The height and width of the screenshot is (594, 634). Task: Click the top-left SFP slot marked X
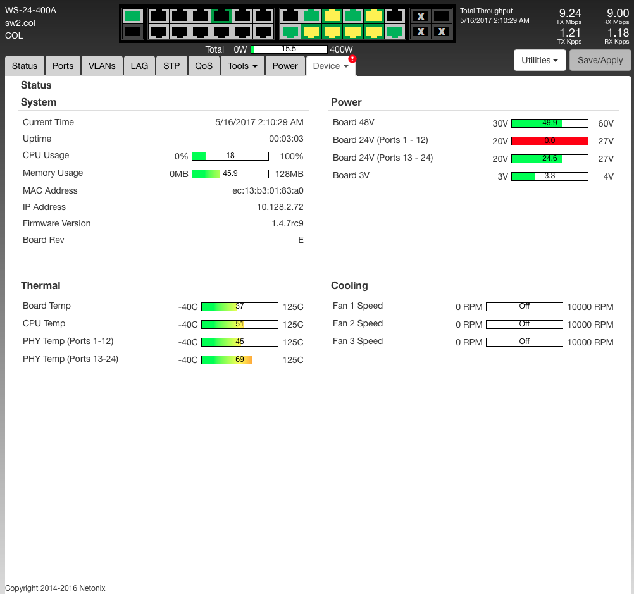pyautogui.click(x=421, y=16)
